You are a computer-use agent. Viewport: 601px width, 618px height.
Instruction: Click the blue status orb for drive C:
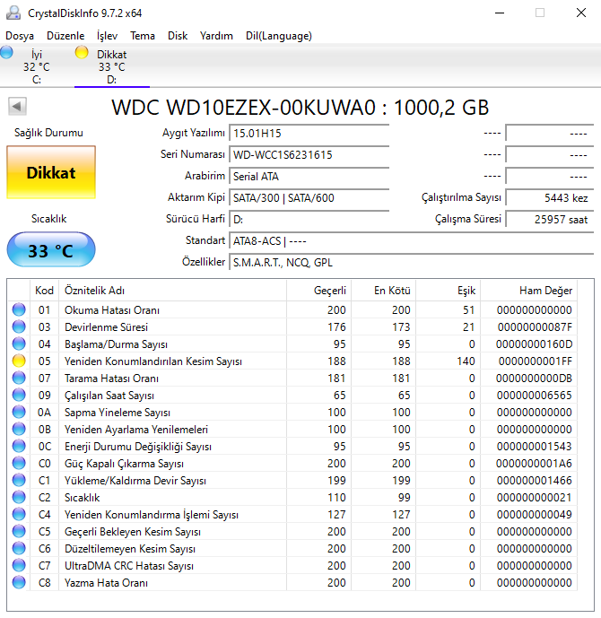click(x=6, y=52)
